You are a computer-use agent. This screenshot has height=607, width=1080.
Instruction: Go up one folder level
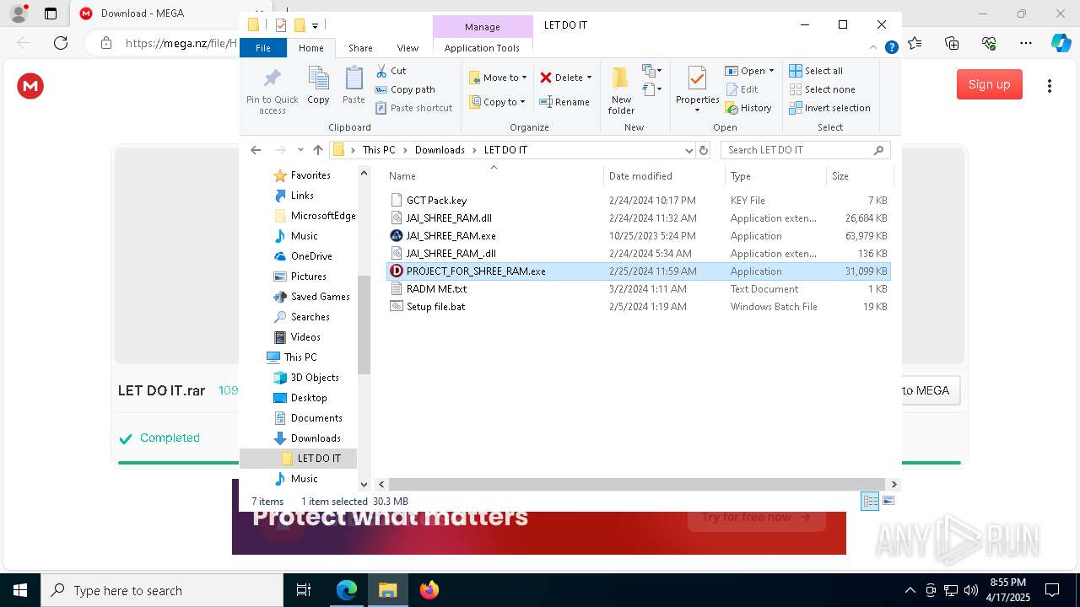(318, 150)
